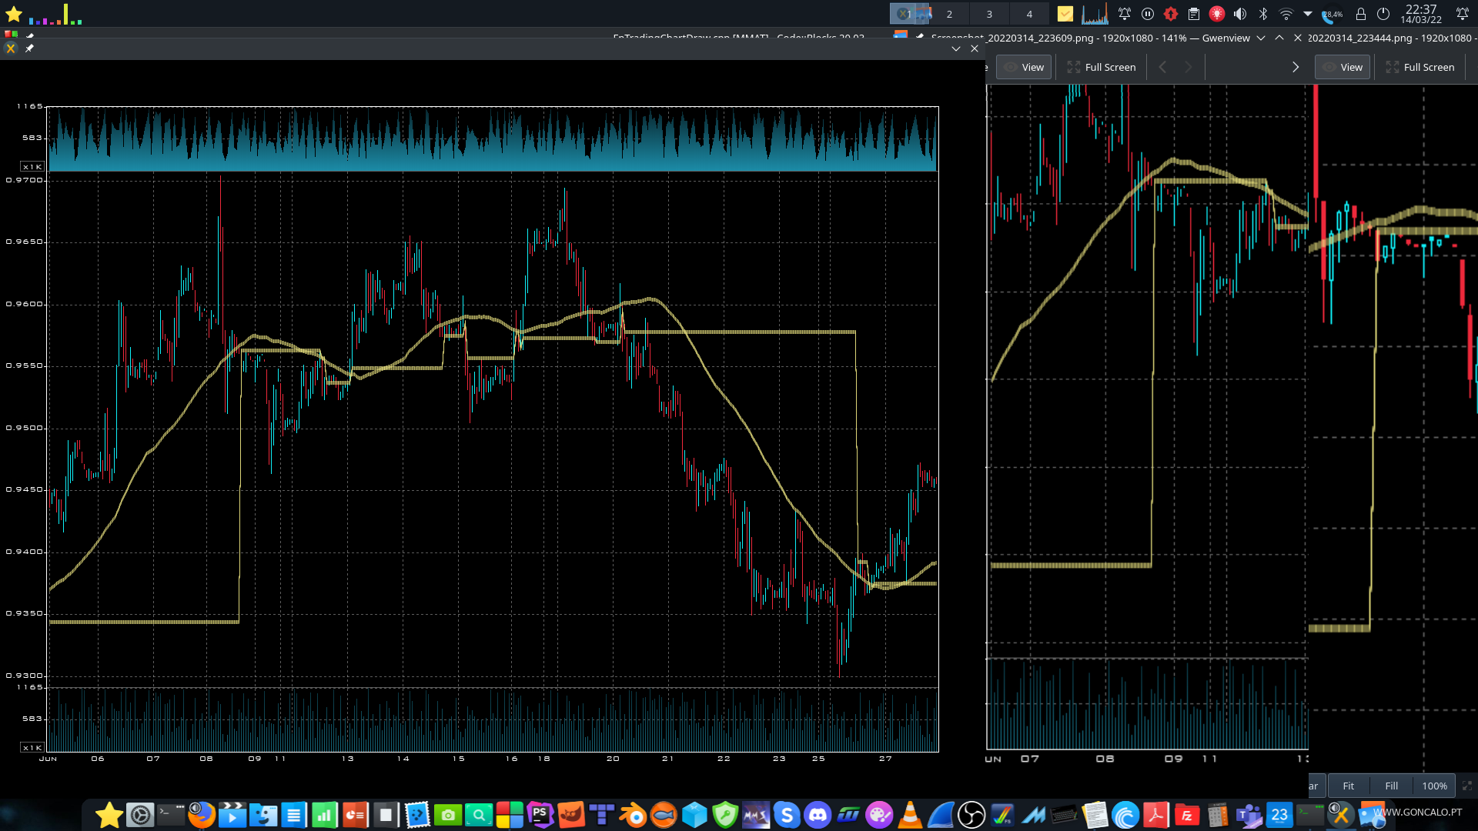The height and width of the screenshot is (831, 1478).
Task: Launch the System Settings gear icon
Action: (x=140, y=814)
